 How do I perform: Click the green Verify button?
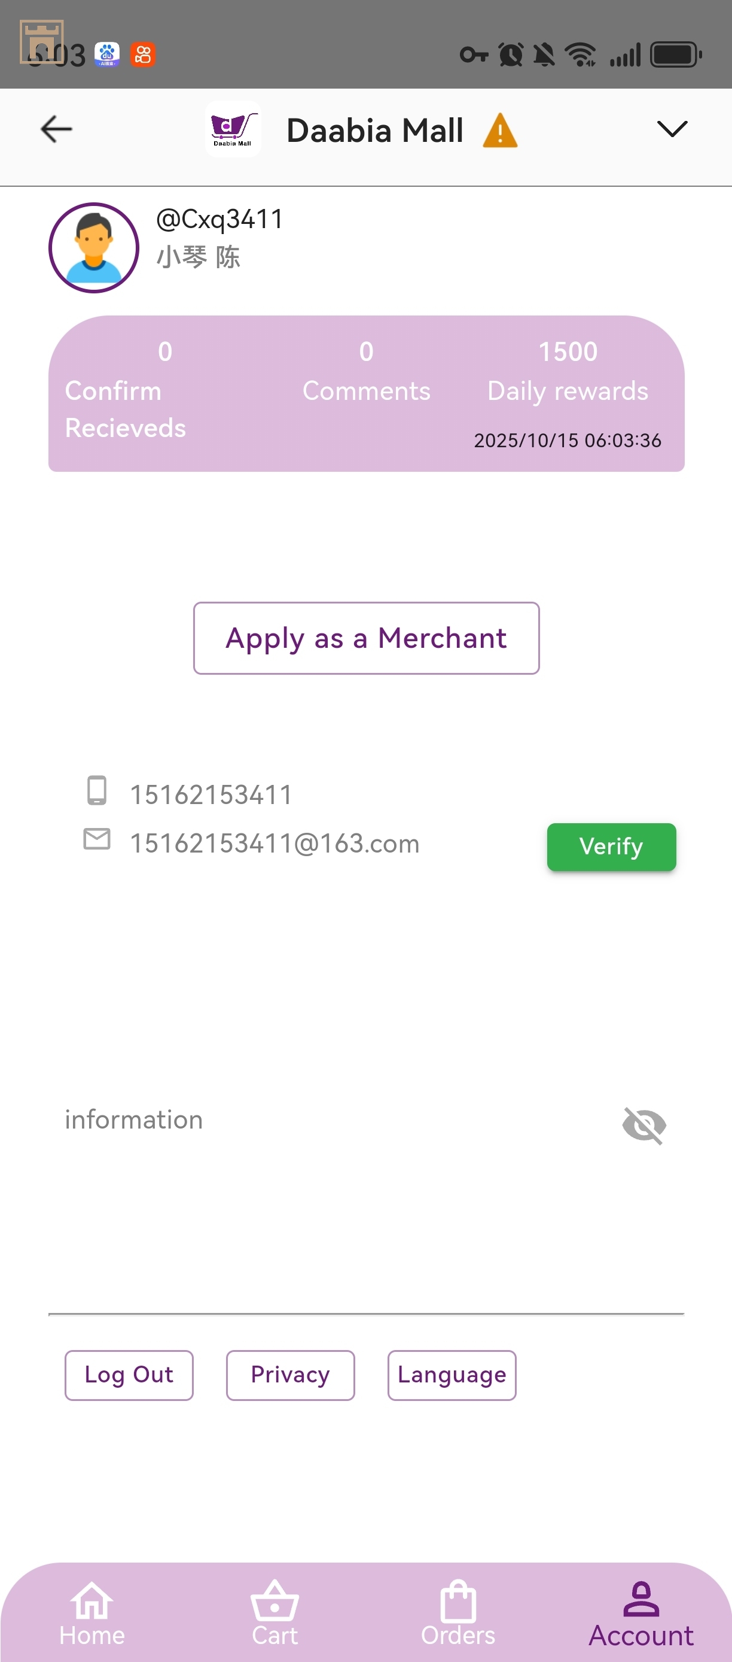[x=611, y=847]
